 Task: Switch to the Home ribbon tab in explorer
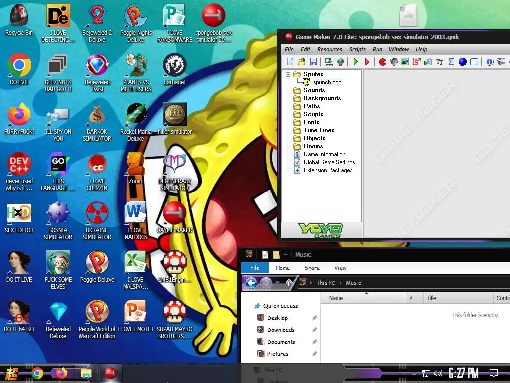tap(283, 268)
